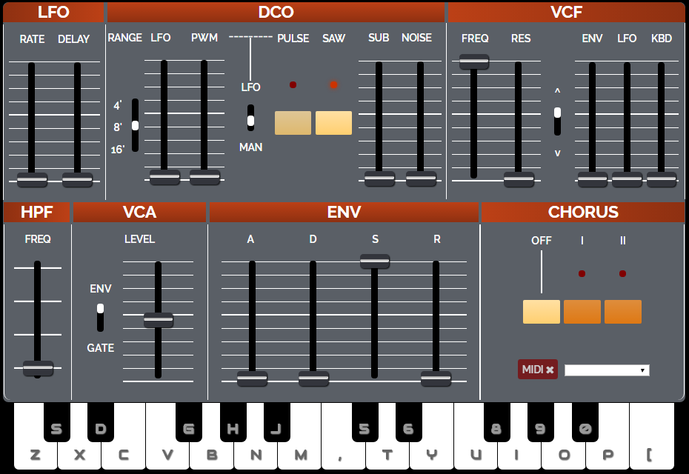The image size is (689, 474).
Task: Click the VCF FREQ slider handle
Action: (x=474, y=61)
